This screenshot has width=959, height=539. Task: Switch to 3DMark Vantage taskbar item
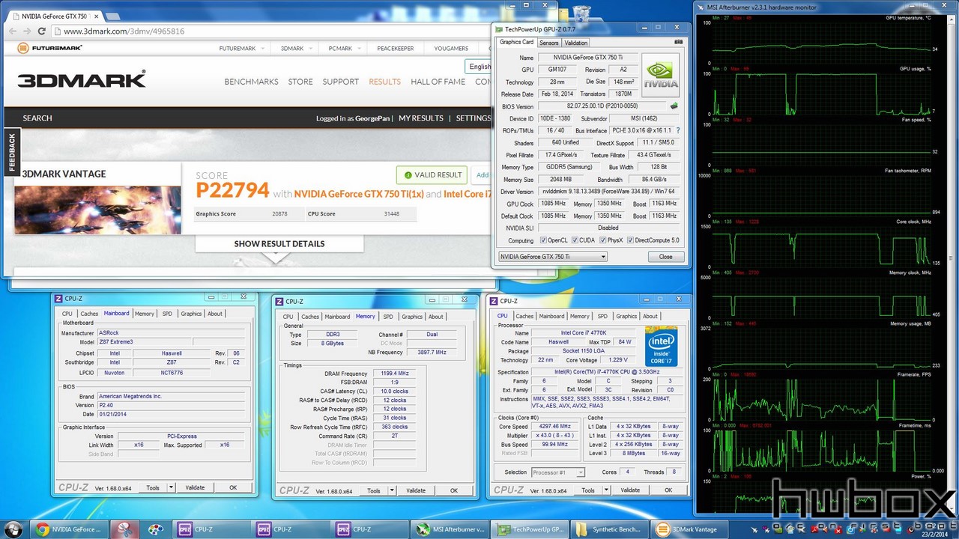689,529
